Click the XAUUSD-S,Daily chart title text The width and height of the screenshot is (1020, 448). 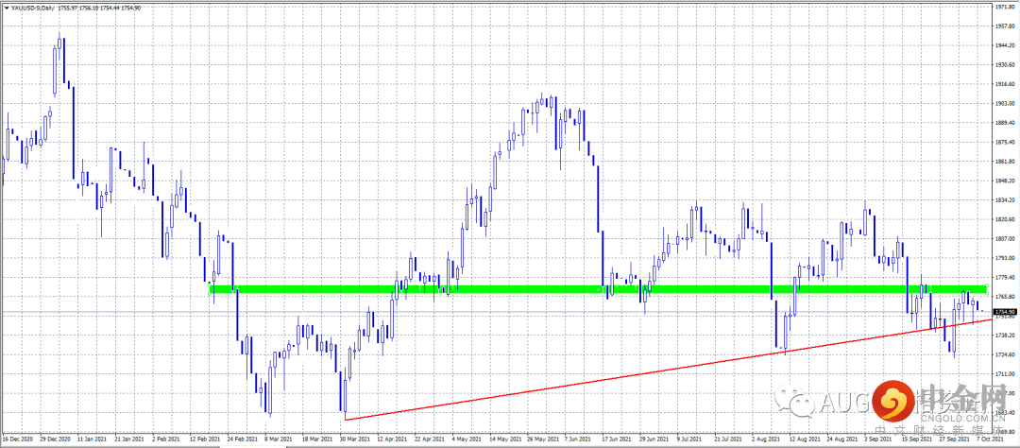[32, 7]
